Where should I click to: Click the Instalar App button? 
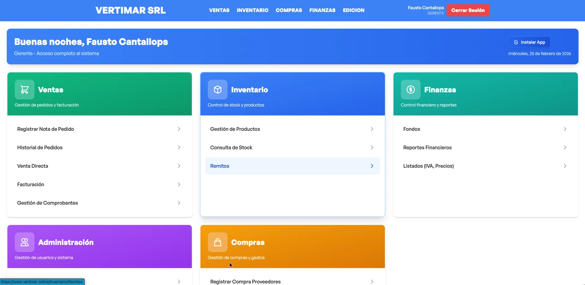529,42
